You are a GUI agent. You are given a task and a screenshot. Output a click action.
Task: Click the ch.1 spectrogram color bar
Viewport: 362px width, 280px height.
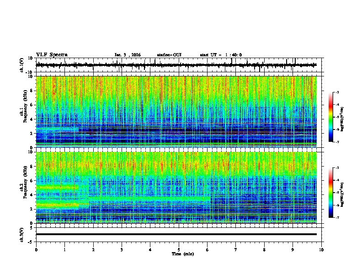point(330,117)
